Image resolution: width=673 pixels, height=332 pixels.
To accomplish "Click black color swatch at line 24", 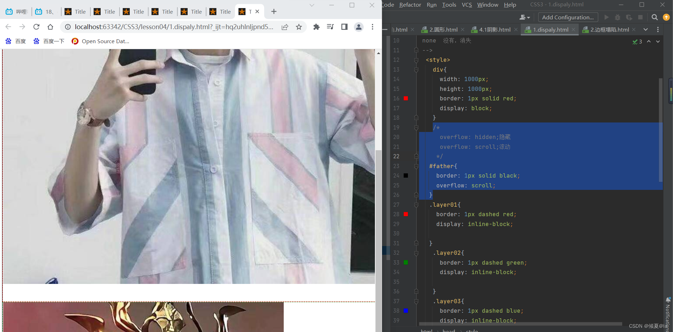I will (x=406, y=176).
